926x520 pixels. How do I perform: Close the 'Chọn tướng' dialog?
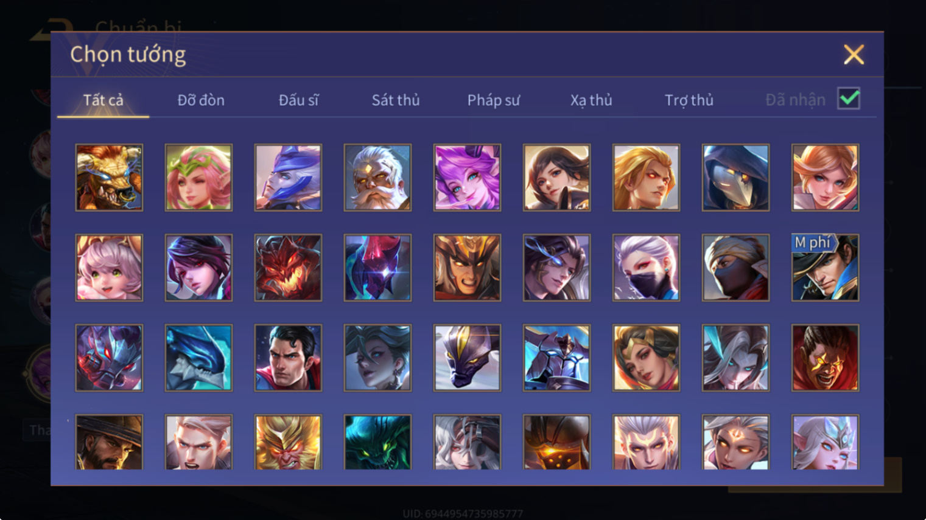coord(854,55)
